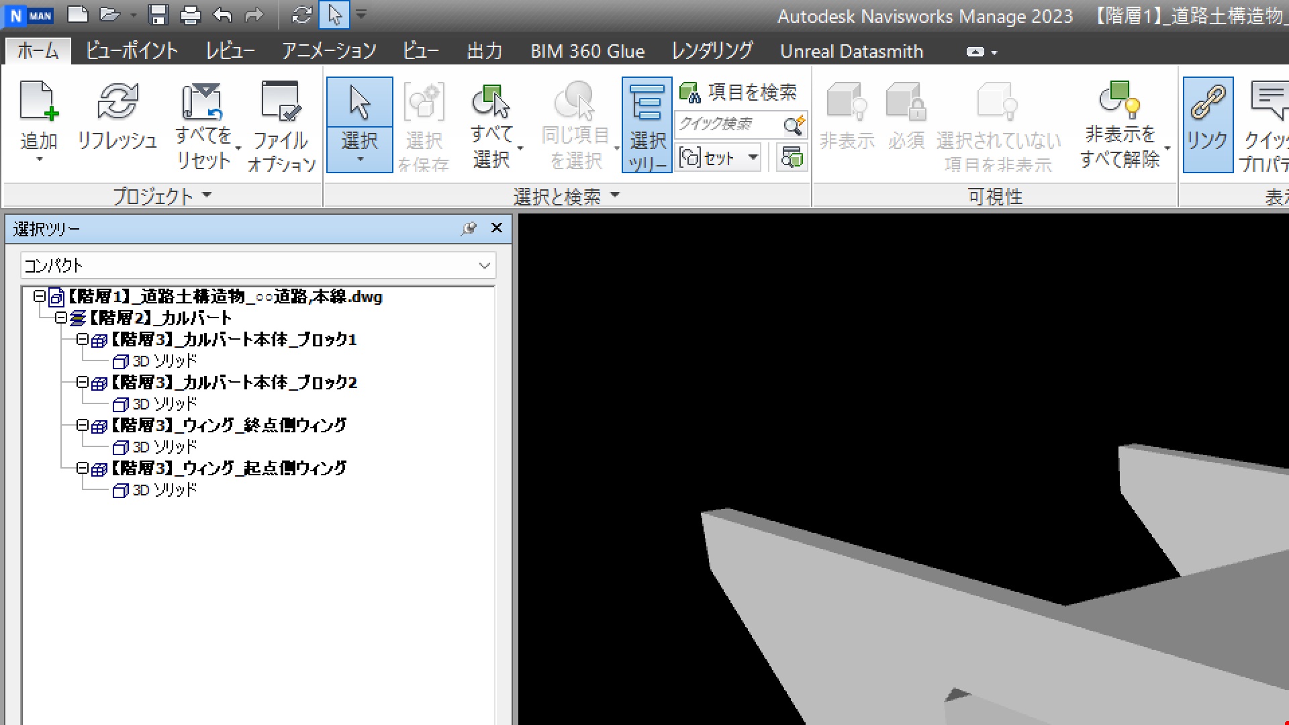1289x725 pixels.
Task: Select 【階層3】_ウィング_起点側ウィング
Action: (x=228, y=469)
